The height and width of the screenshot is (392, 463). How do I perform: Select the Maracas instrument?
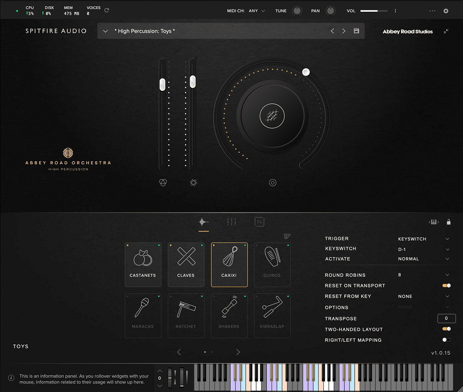(143, 316)
